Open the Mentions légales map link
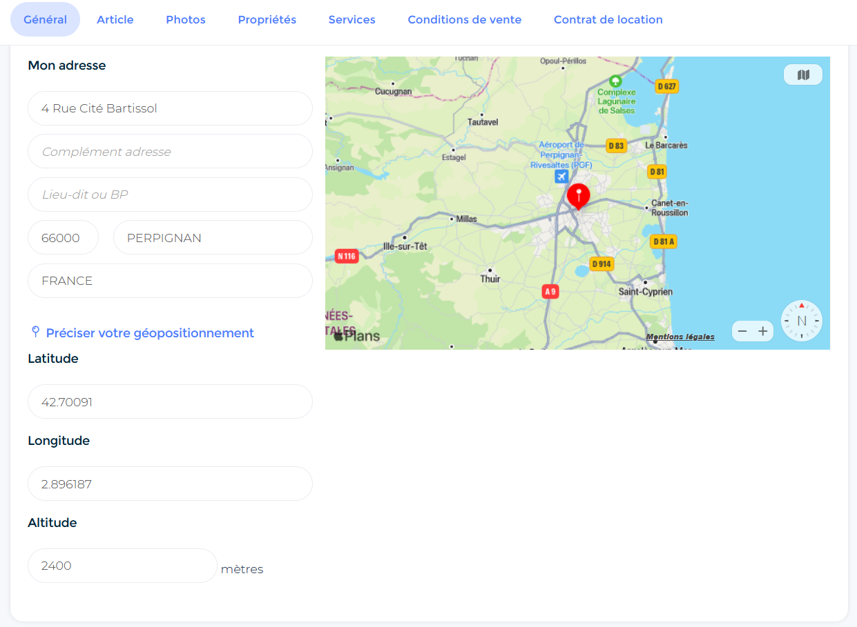The image size is (857, 627). (680, 337)
